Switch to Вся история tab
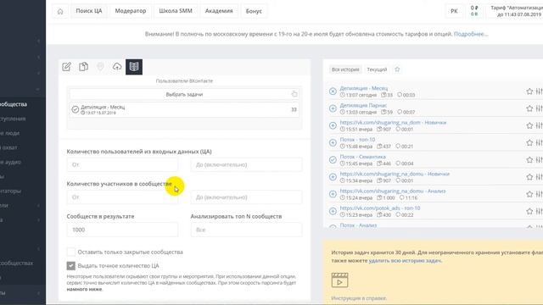 click(345, 69)
